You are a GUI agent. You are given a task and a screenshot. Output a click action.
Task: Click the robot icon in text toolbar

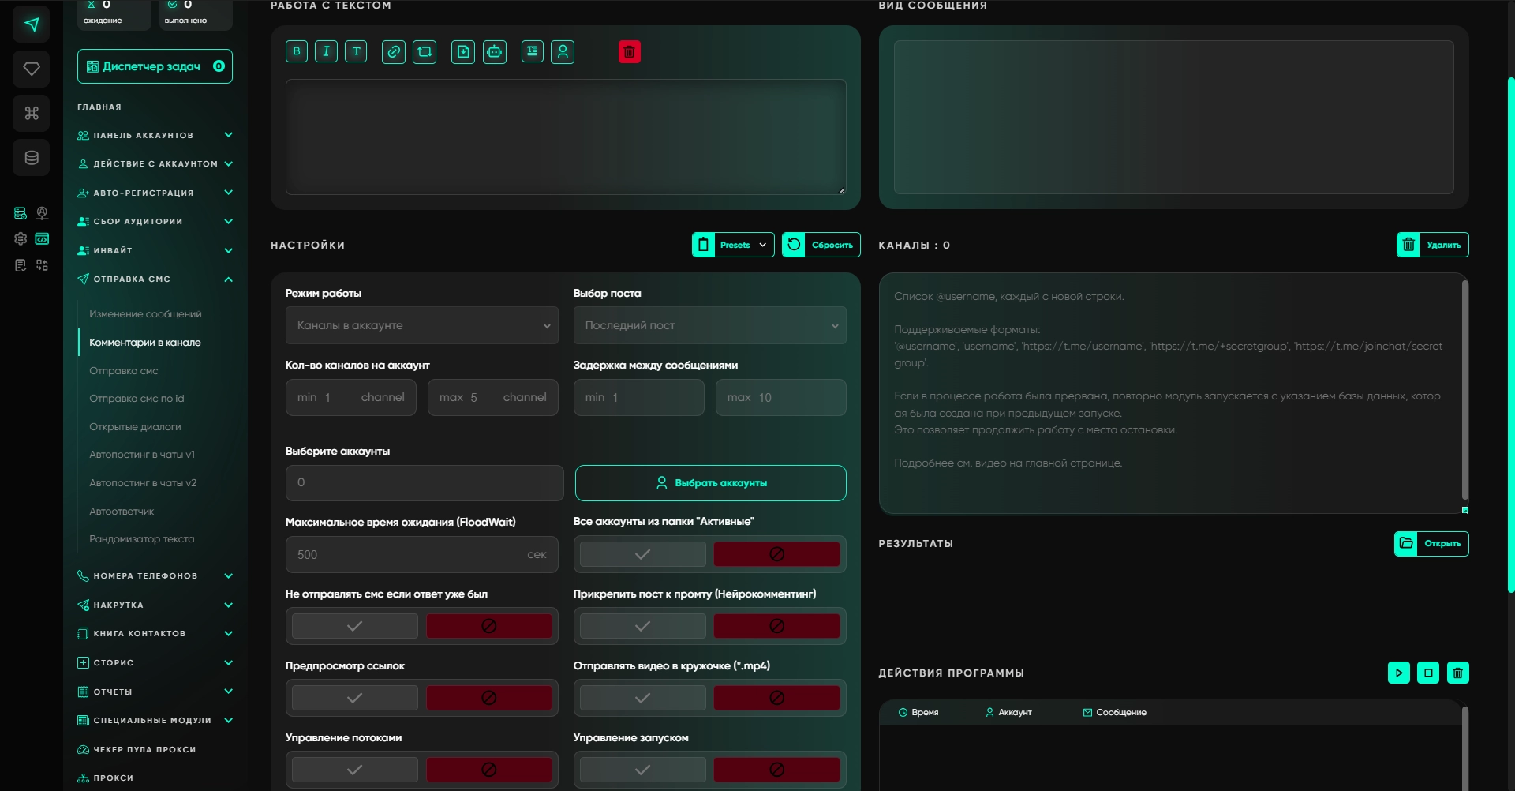pos(494,52)
